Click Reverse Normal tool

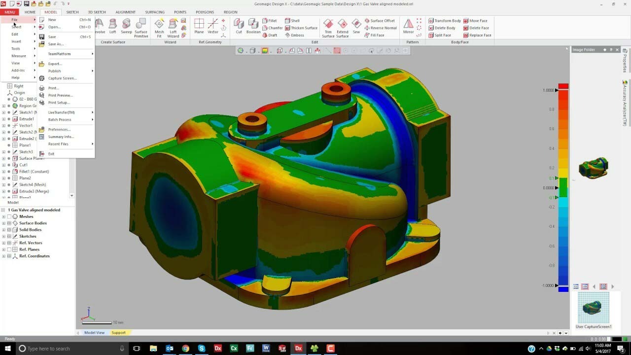click(x=381, y=28)
